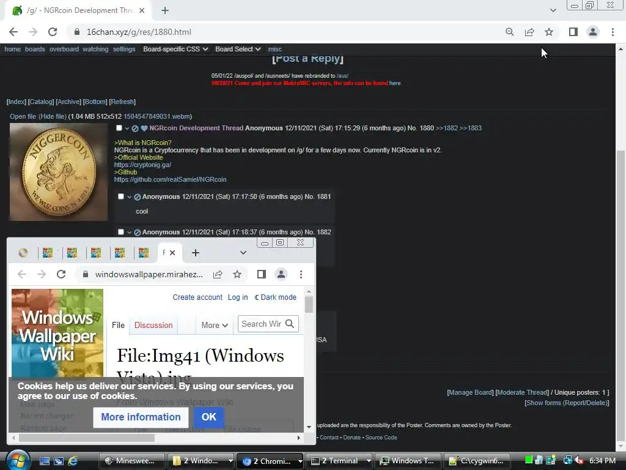Reload the Windows Wallpaper Wiki window
The width and height of the screenshot is (626, 470).
click(61, 274)
